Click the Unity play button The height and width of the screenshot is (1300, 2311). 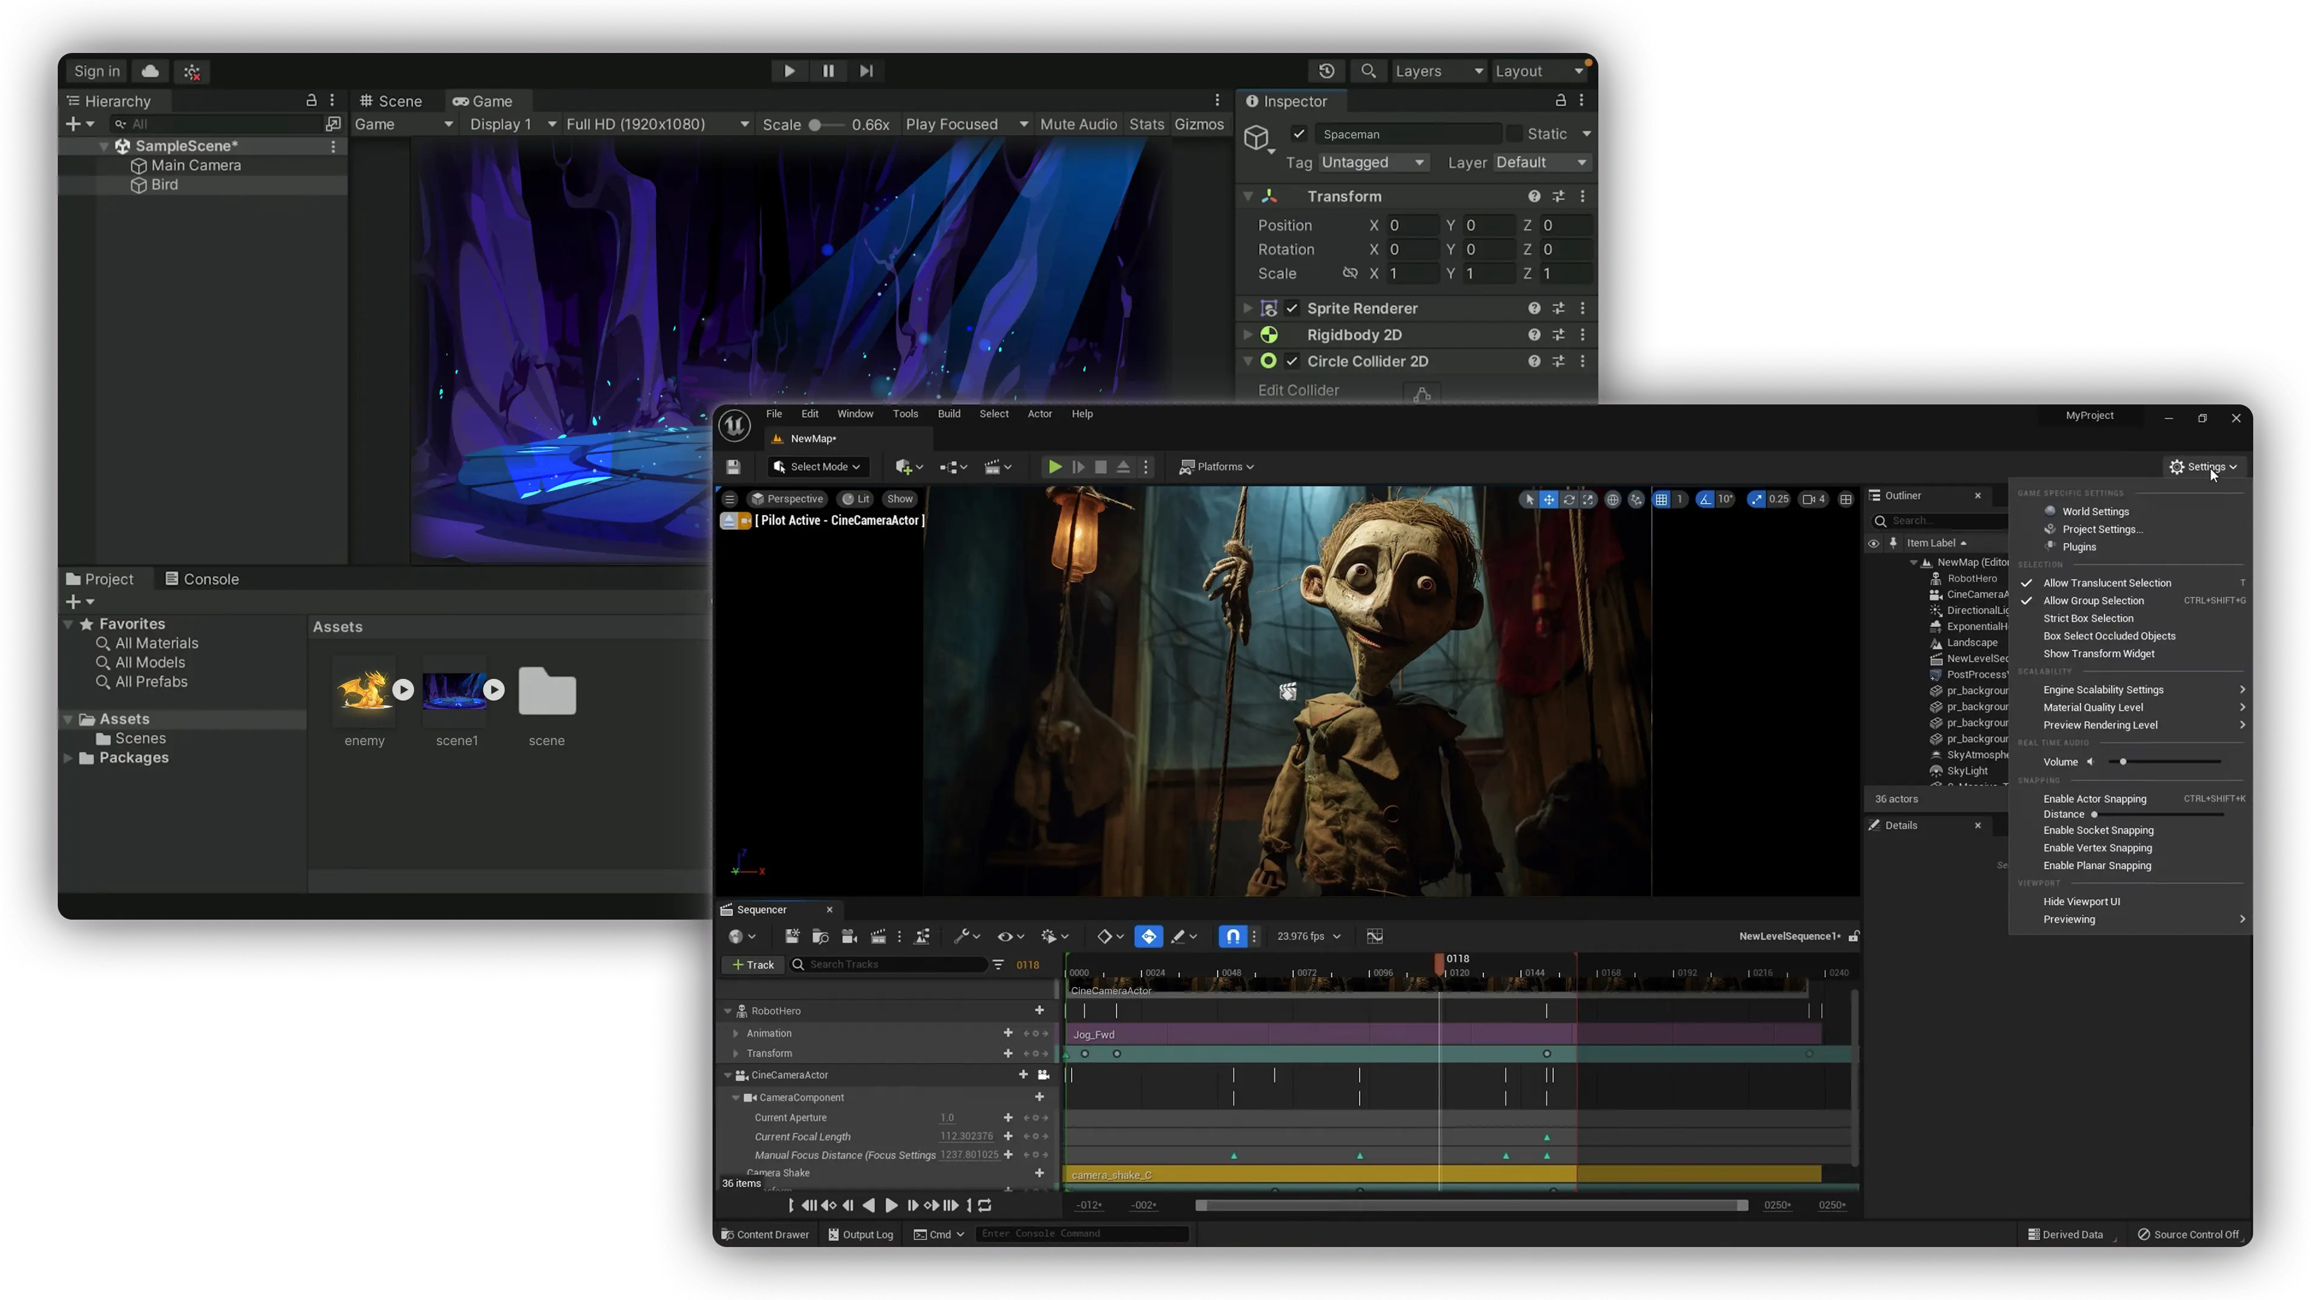(788, 71)
